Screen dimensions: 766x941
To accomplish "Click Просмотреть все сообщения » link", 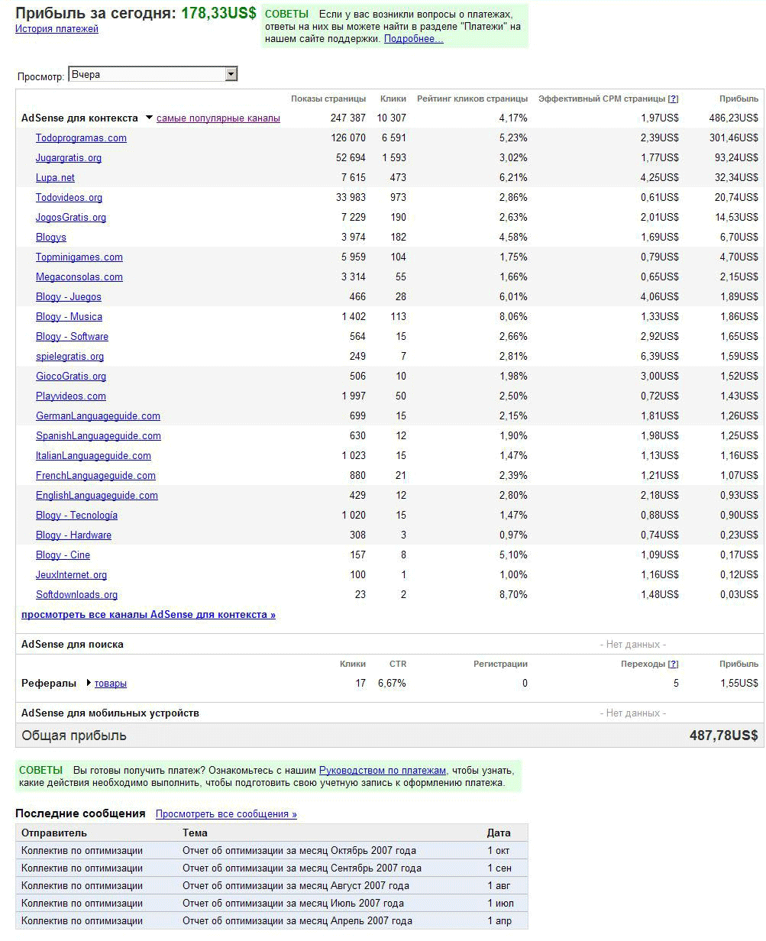I will 226,814.
